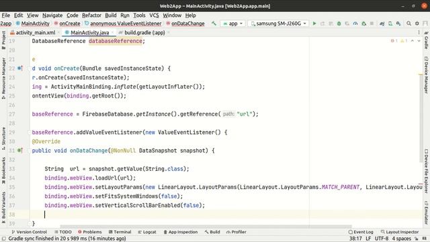Open Search Everywhere magnifier icon
The height and width of the screenshot is (242, 430).
pyautogui.click(x=408, y=24)
